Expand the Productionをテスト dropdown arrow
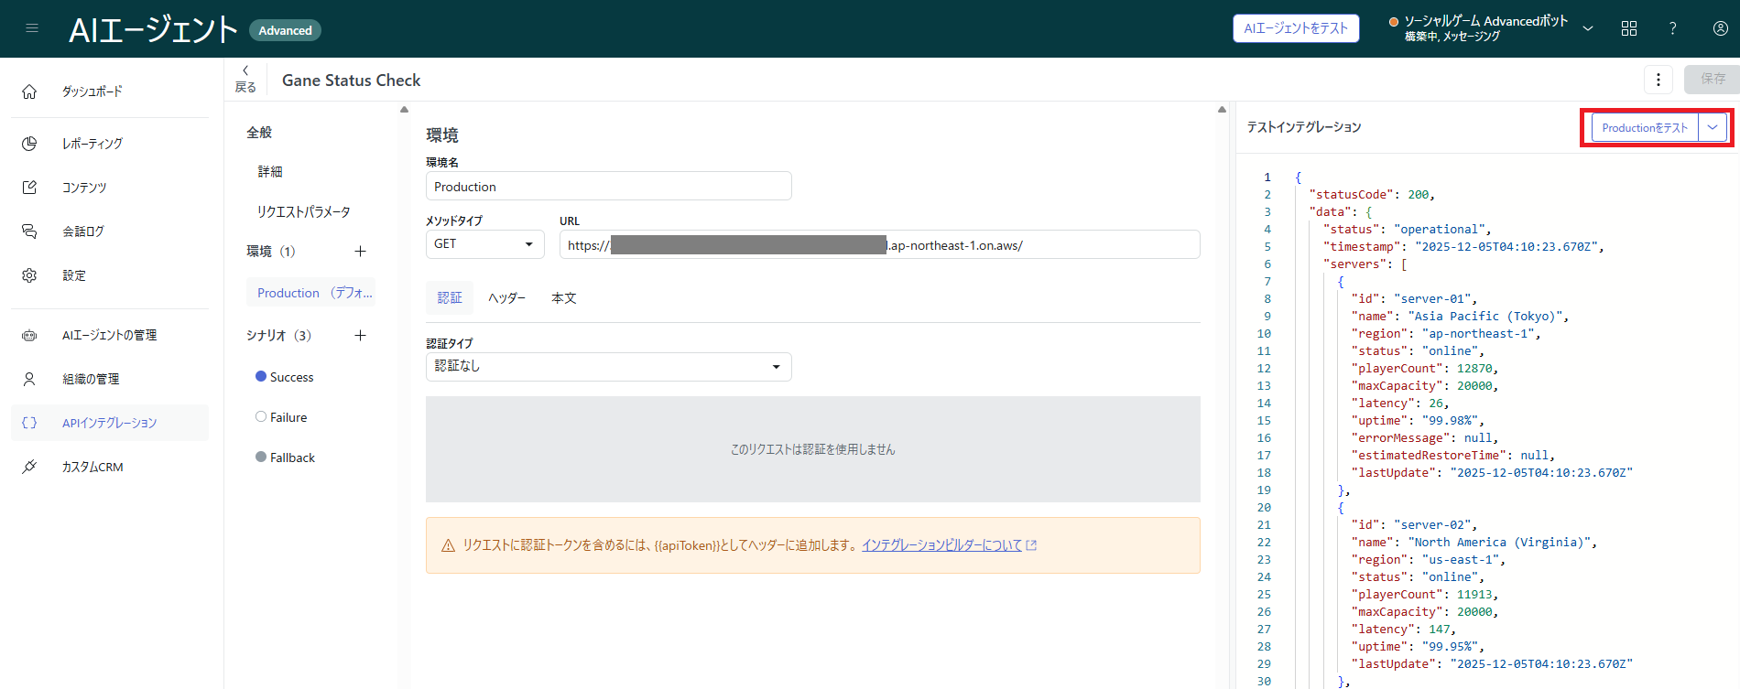The width and height of the screenshot is (1740, 689). tap(1713, 127)
